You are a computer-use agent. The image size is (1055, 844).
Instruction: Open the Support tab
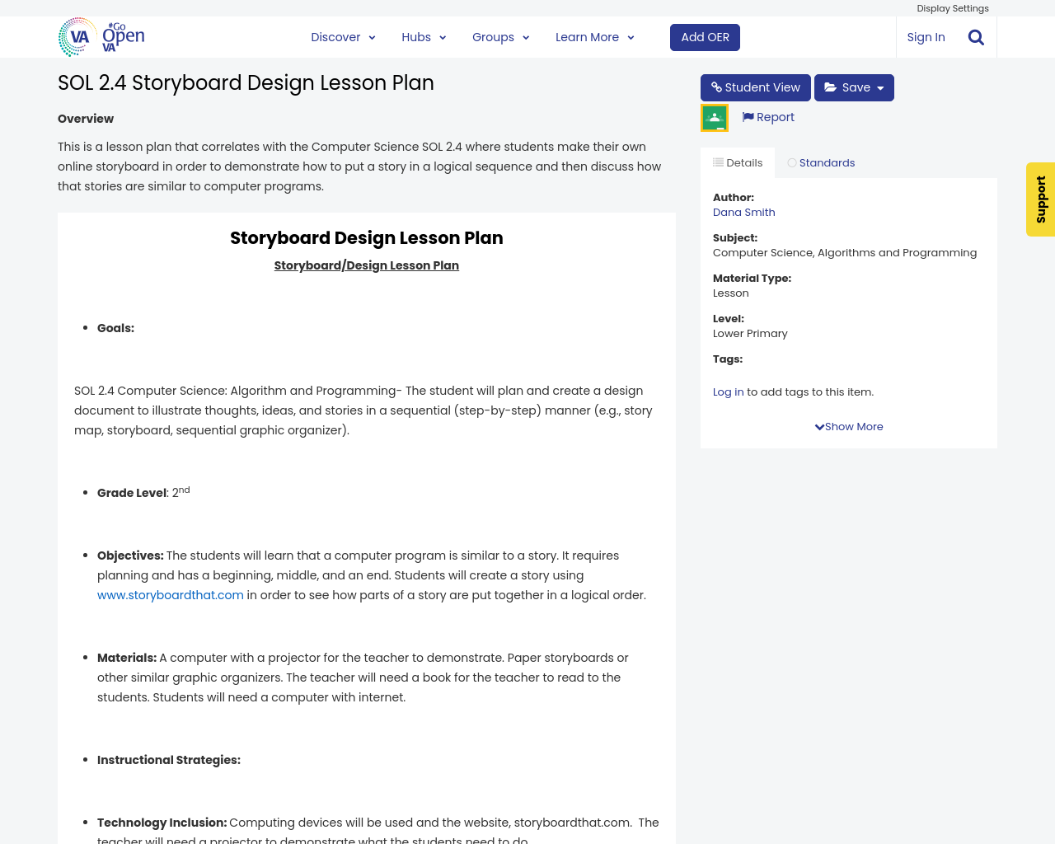(x=1040, y=199)
